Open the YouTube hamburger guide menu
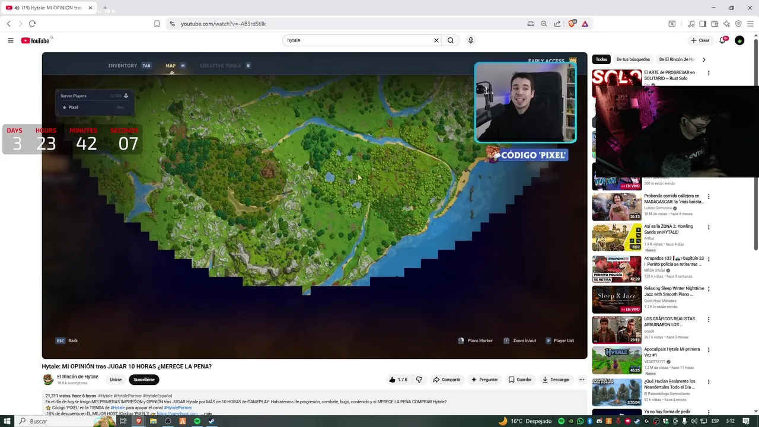 click(11, 40)
